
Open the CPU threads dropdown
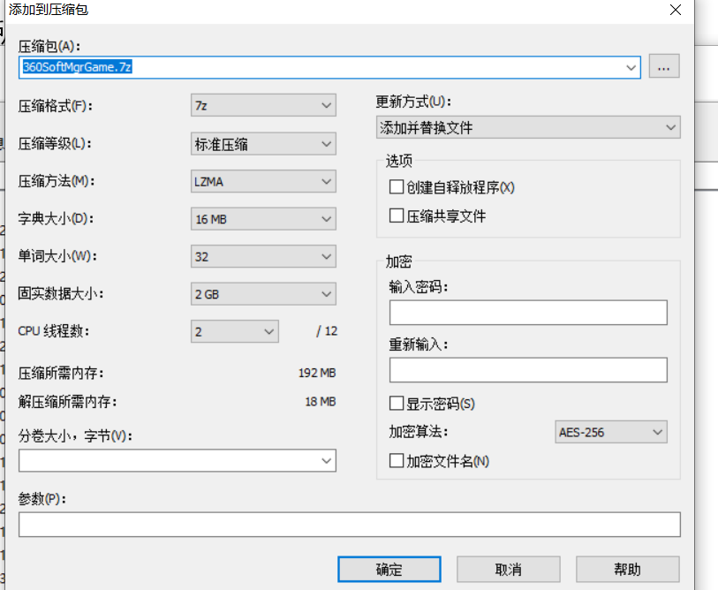[x=234, y=331]
